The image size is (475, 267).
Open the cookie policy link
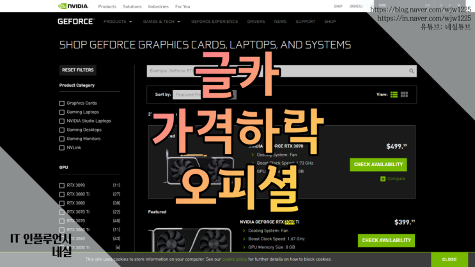[235, 259]
